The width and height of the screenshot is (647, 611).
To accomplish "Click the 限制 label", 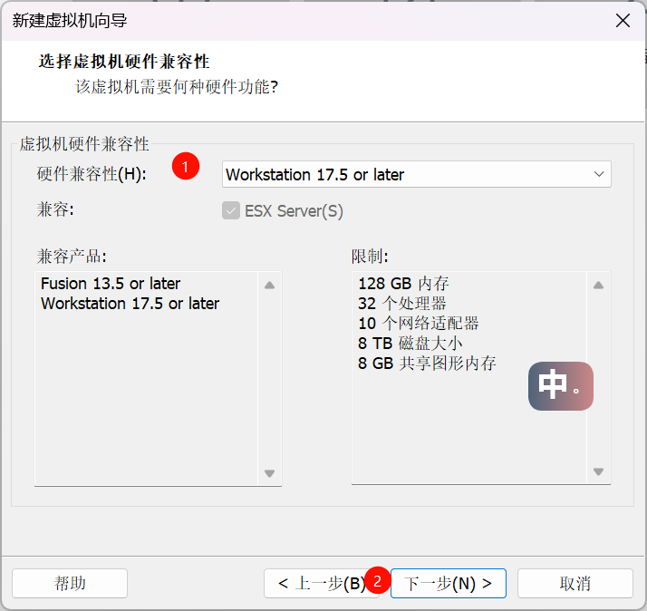I will 370,257.
